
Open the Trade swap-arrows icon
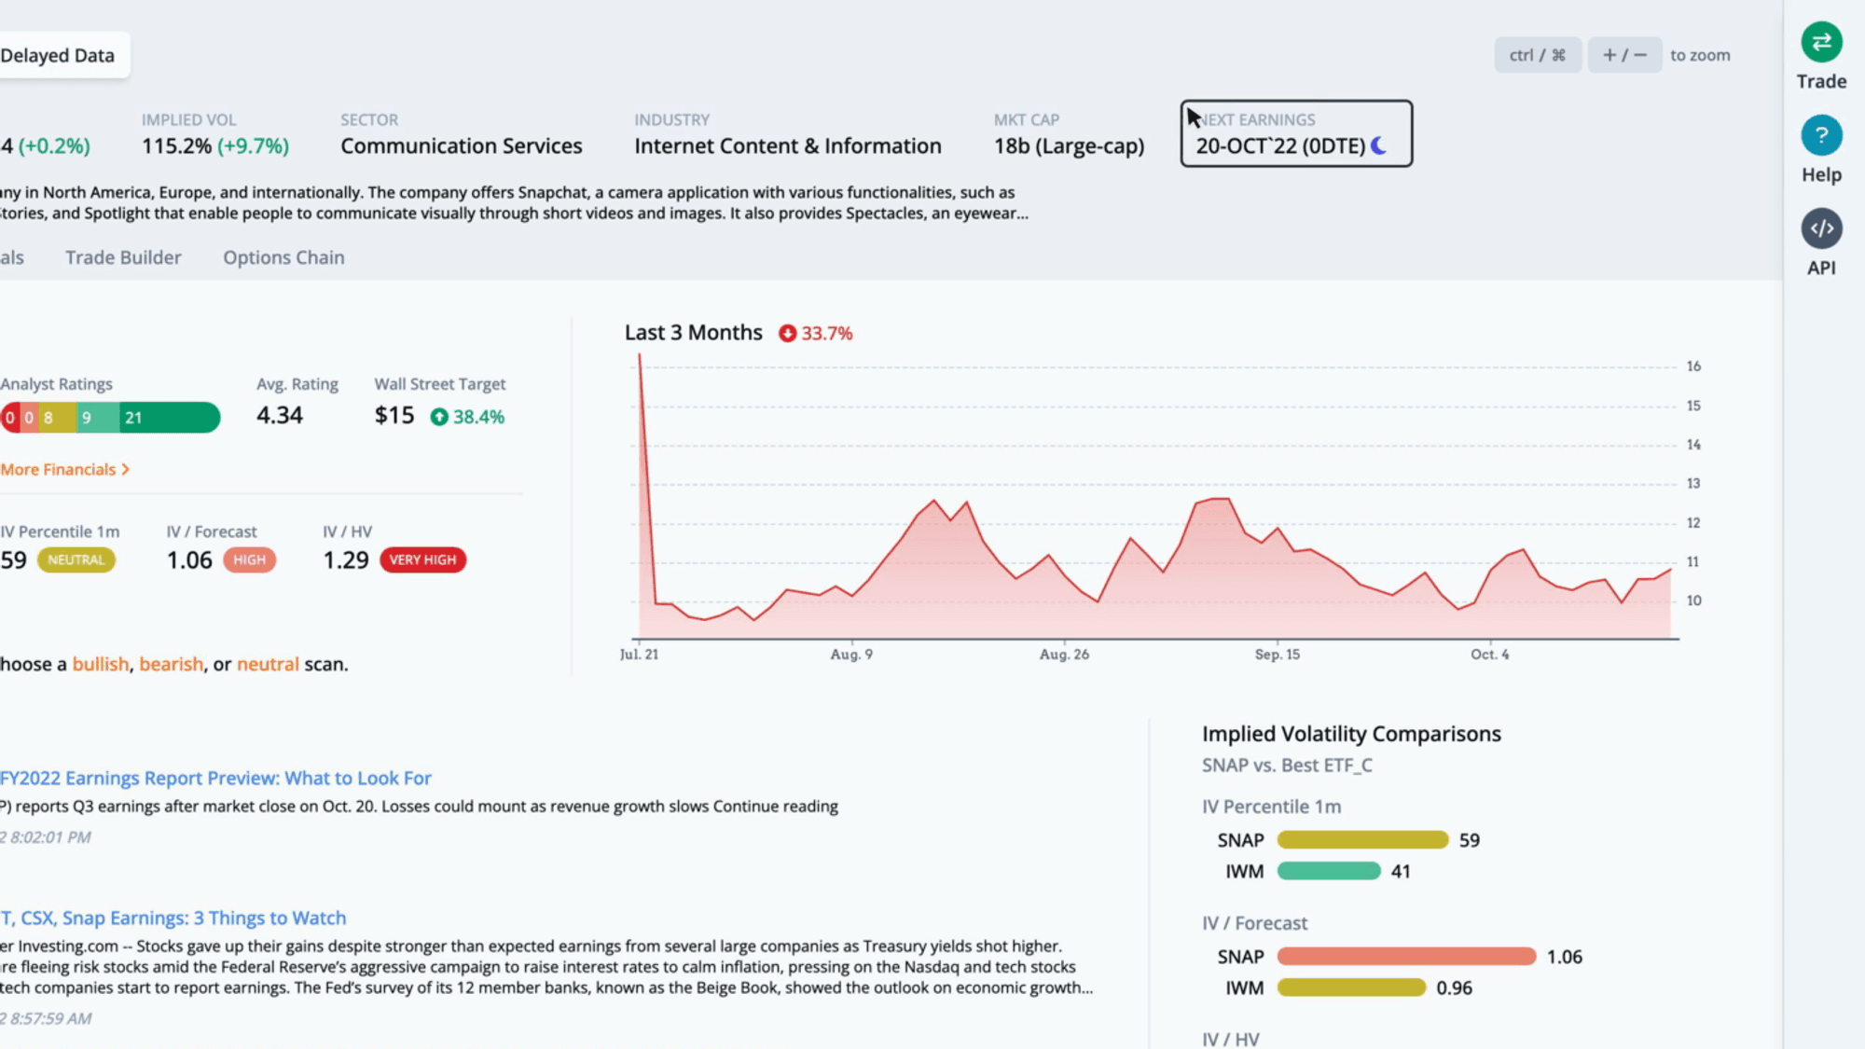click(x=1821, y=42)
